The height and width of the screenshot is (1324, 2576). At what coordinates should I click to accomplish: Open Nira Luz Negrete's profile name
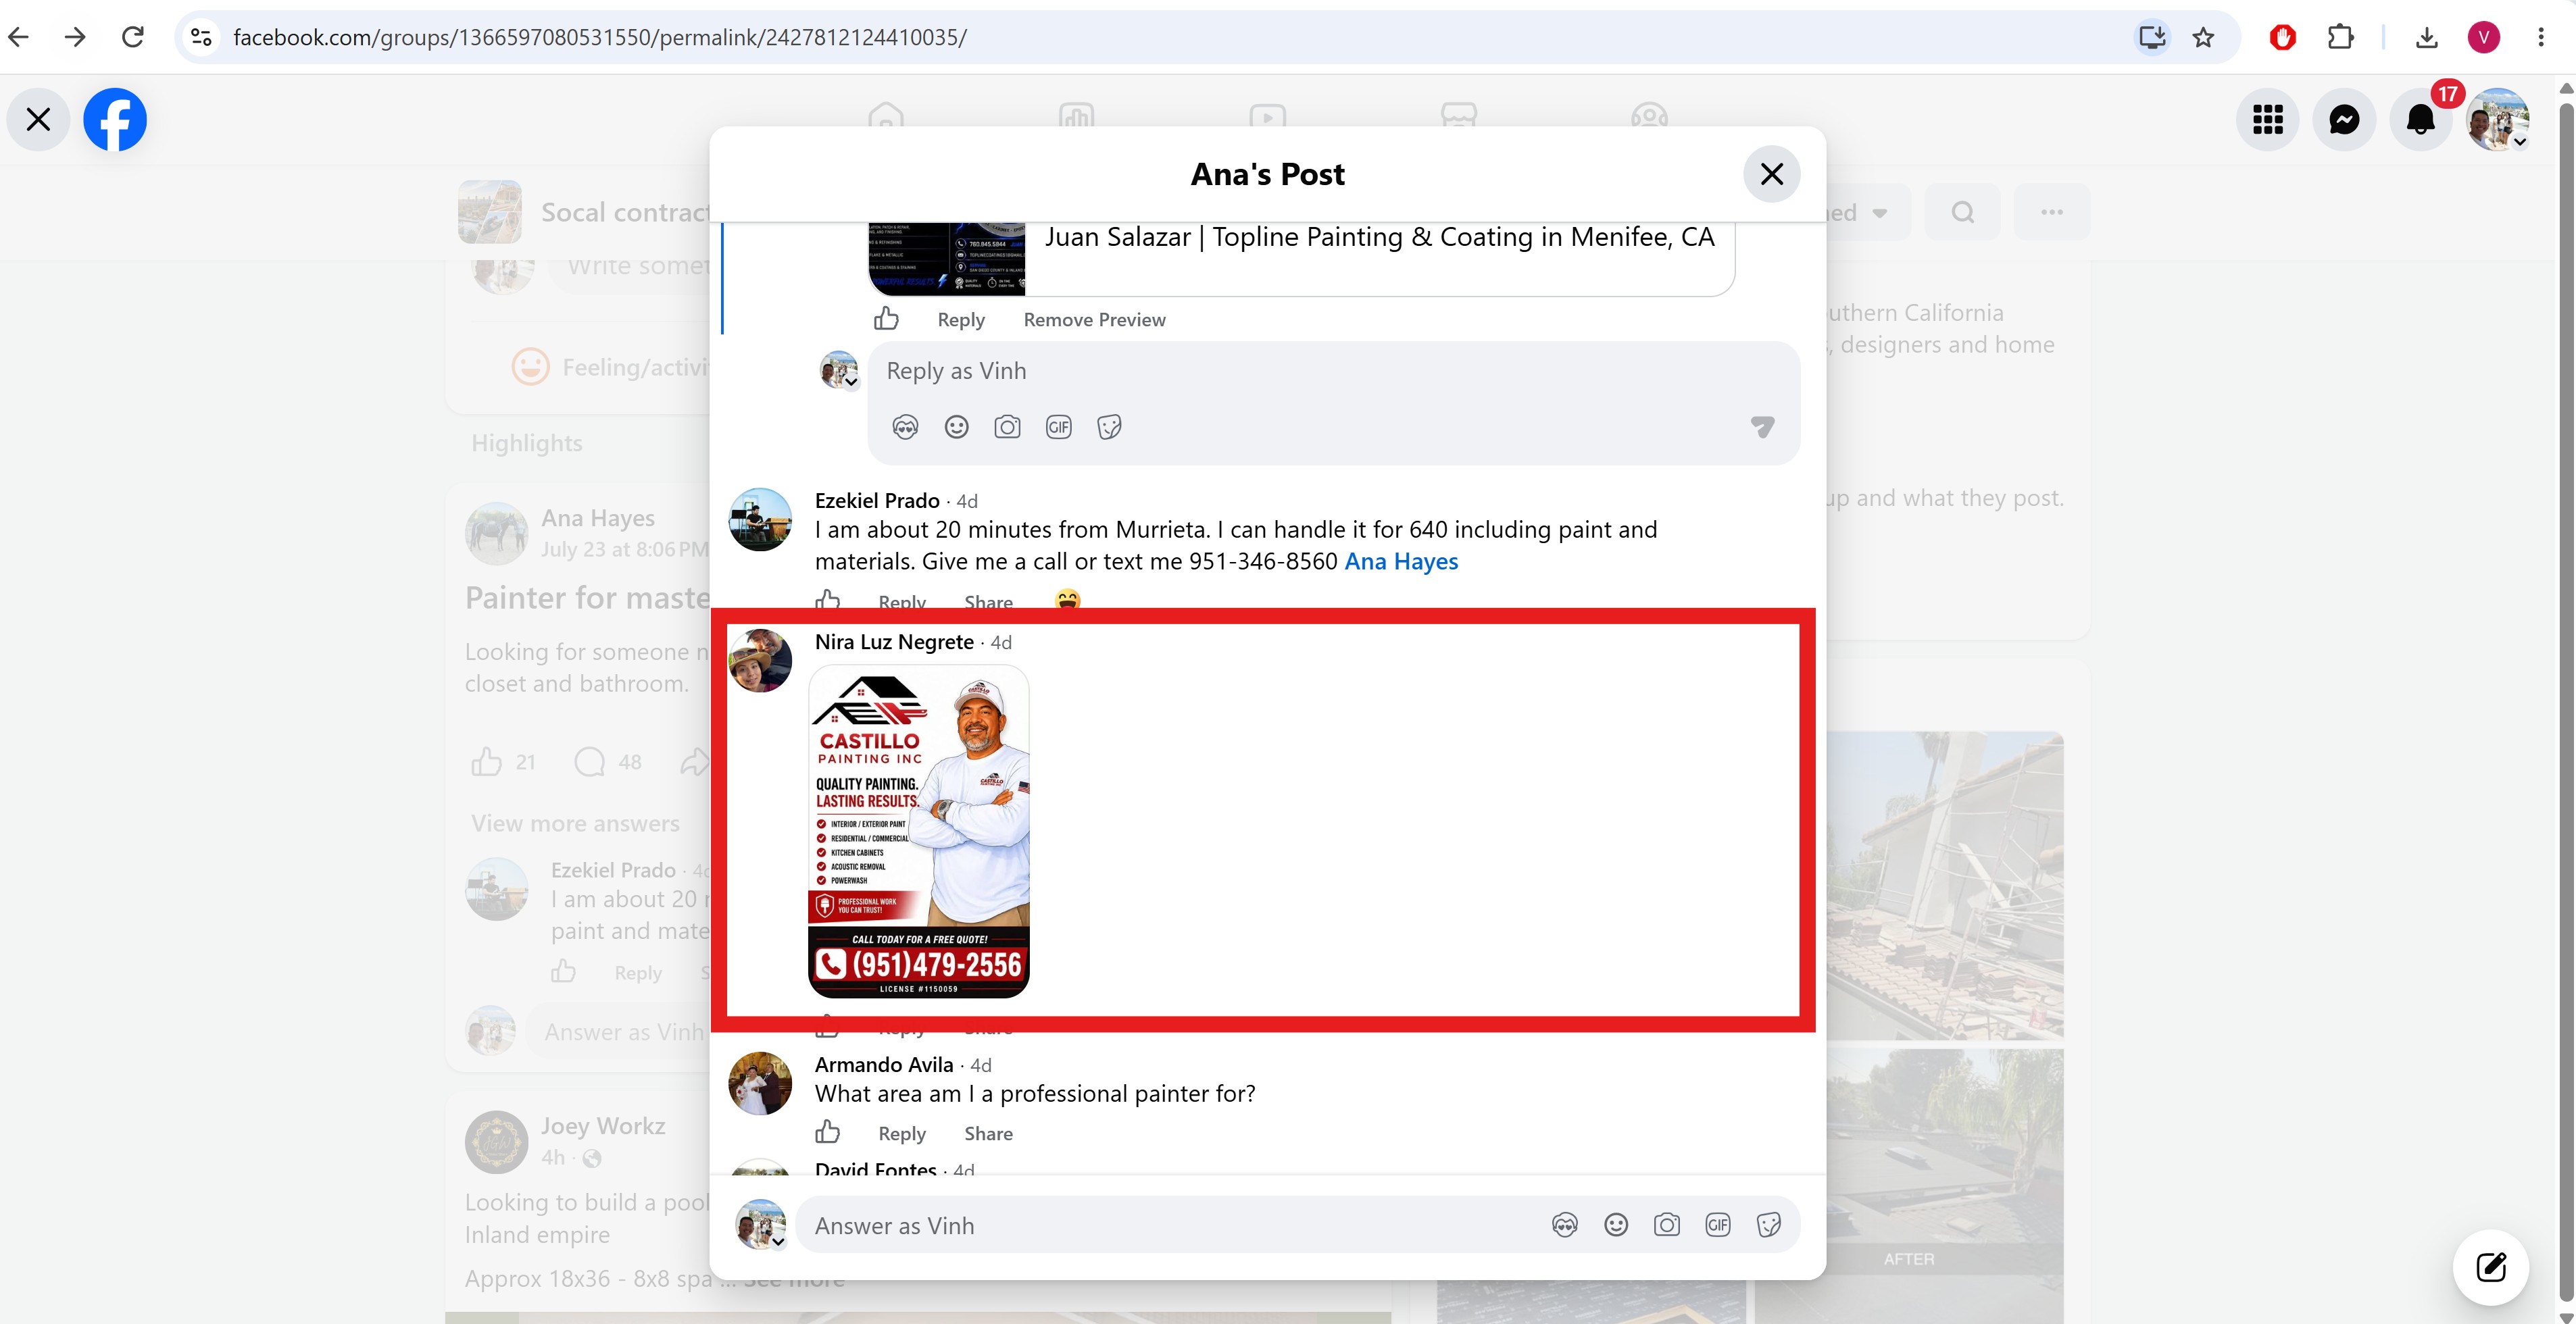click(894, 642)
